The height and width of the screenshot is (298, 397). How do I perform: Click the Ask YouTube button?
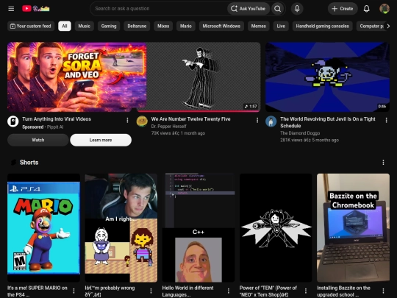248,9
